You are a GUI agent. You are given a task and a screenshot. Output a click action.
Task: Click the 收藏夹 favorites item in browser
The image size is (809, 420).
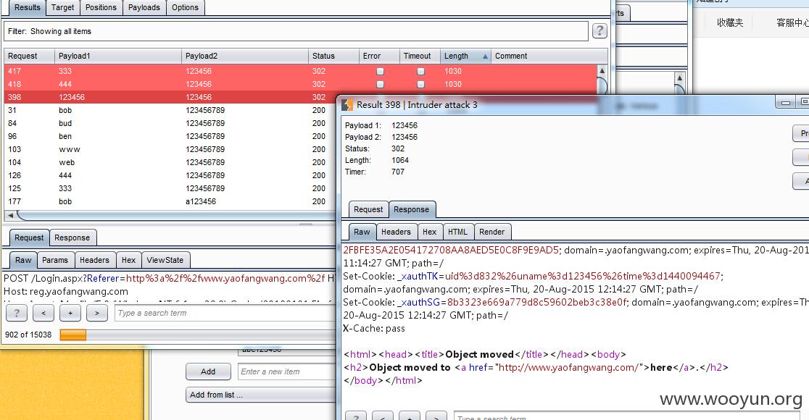pos(730,22)
